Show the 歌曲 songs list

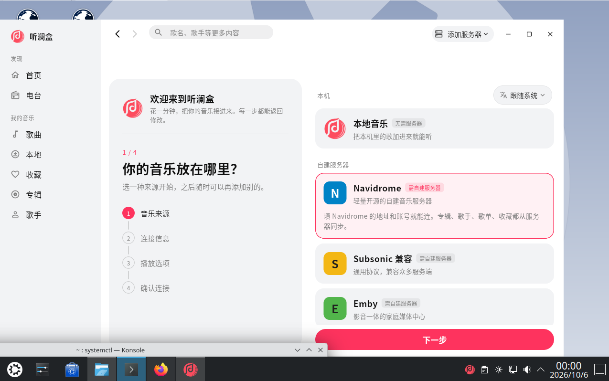coord(51,135)
